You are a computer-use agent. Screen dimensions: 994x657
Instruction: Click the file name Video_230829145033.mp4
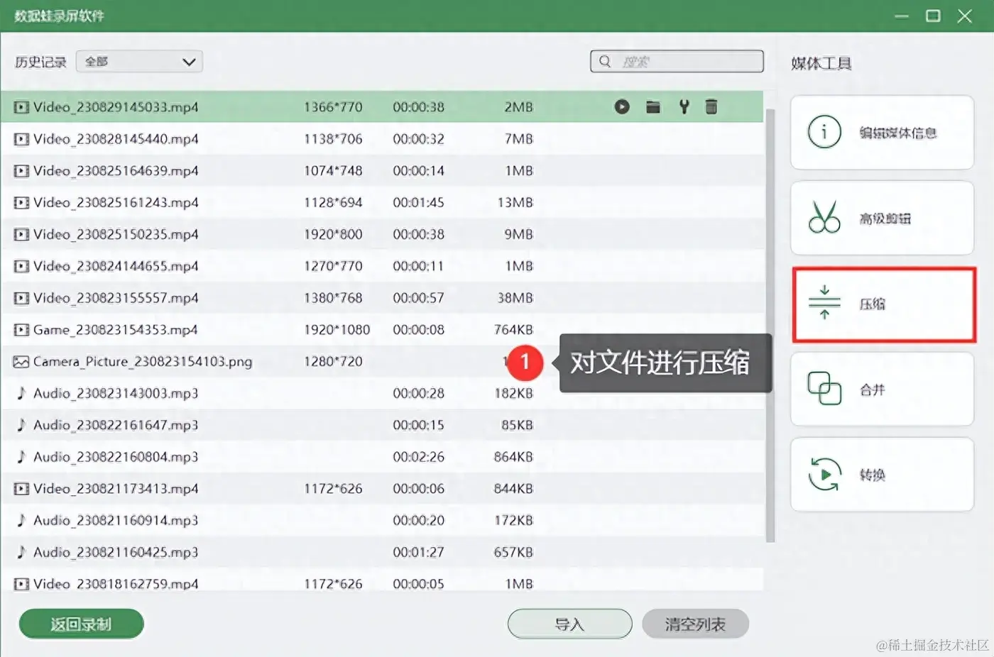coord(116,107)
